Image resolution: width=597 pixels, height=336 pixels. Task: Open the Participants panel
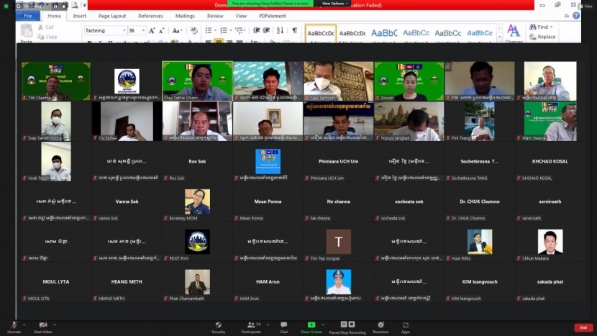(x=251, y=326)
